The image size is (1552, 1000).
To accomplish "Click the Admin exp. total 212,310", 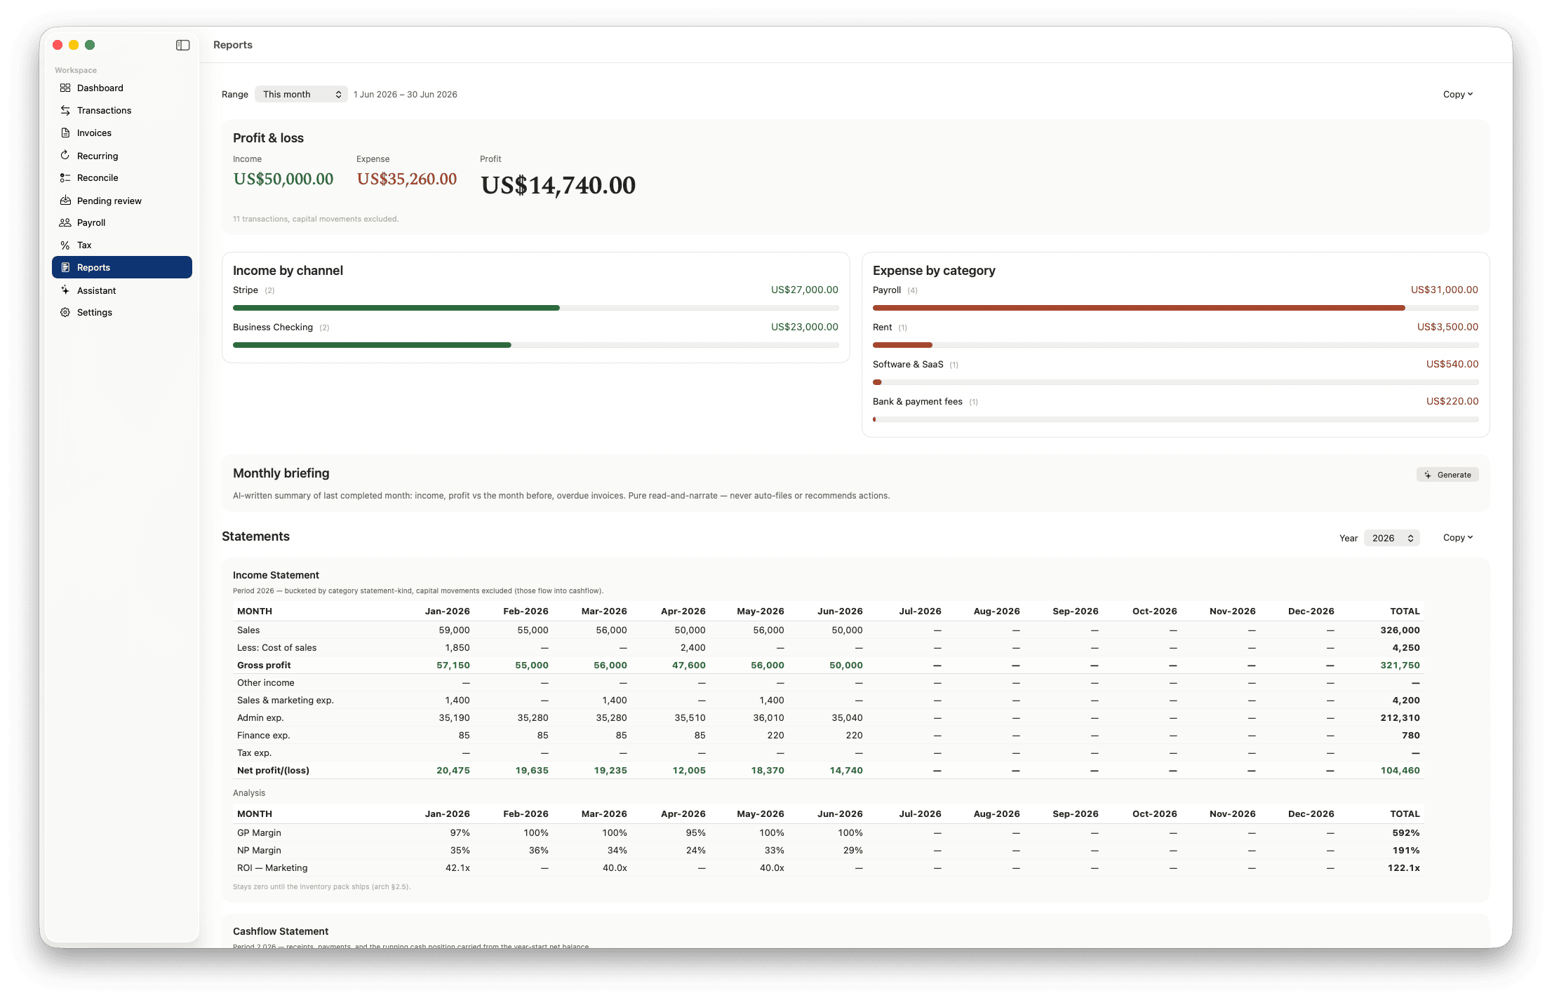I will coord(1400,717).
